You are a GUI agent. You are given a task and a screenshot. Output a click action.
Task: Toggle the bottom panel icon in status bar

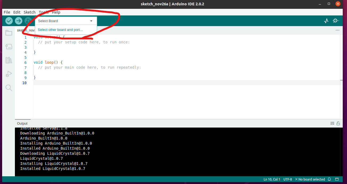click(337, 179)
